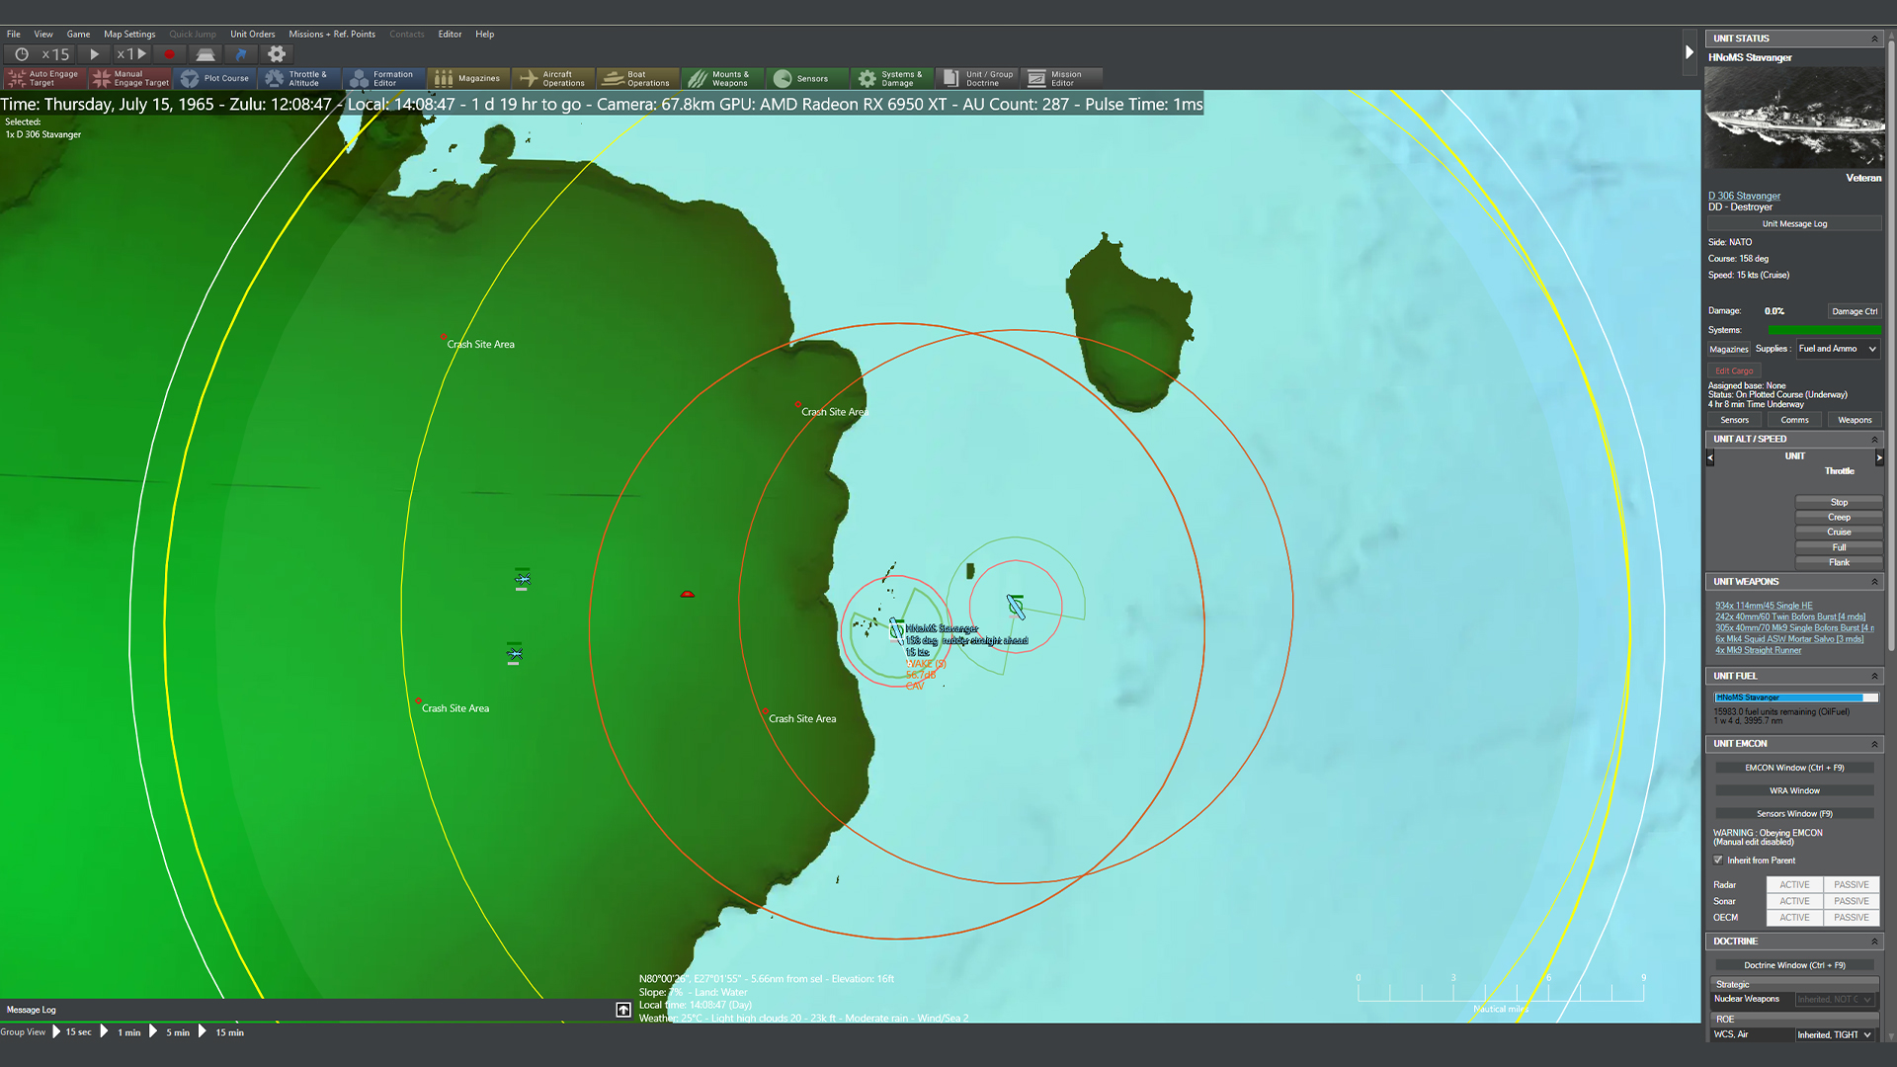The width and height of the screenshot is (1897, 1067).
Task: Open the Fuel and Ammo supplies dropdown
Action: click(x=1837, y=349)
